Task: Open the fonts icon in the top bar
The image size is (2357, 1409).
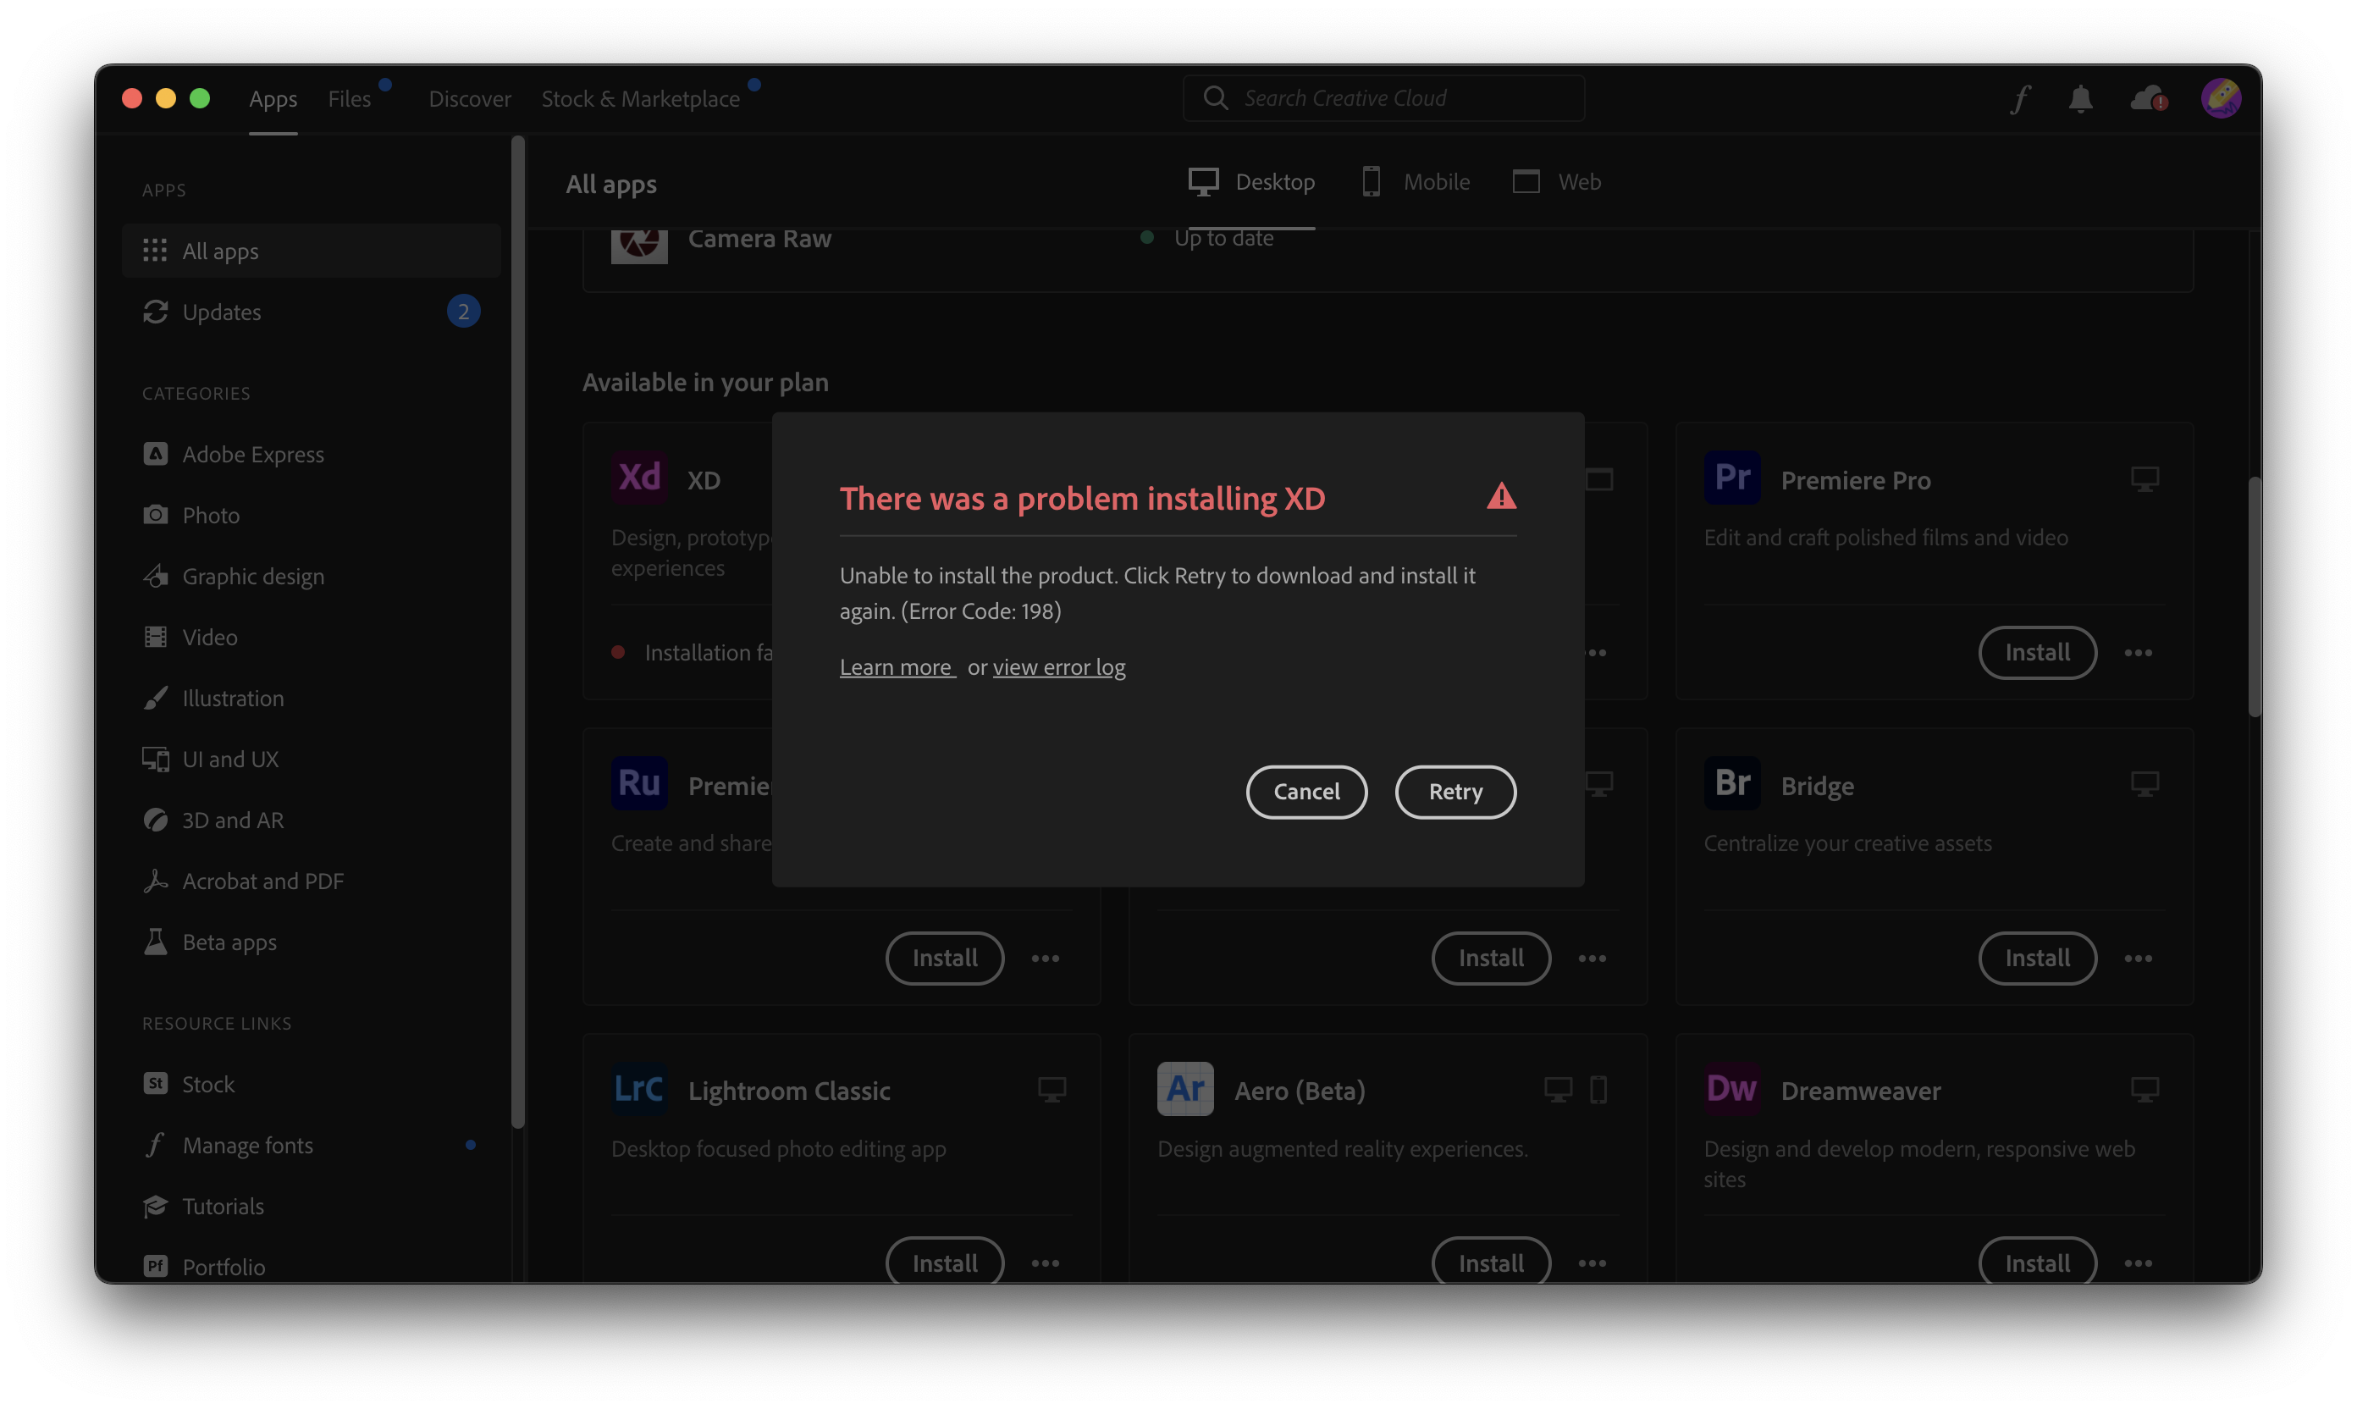Action: 2020,99
